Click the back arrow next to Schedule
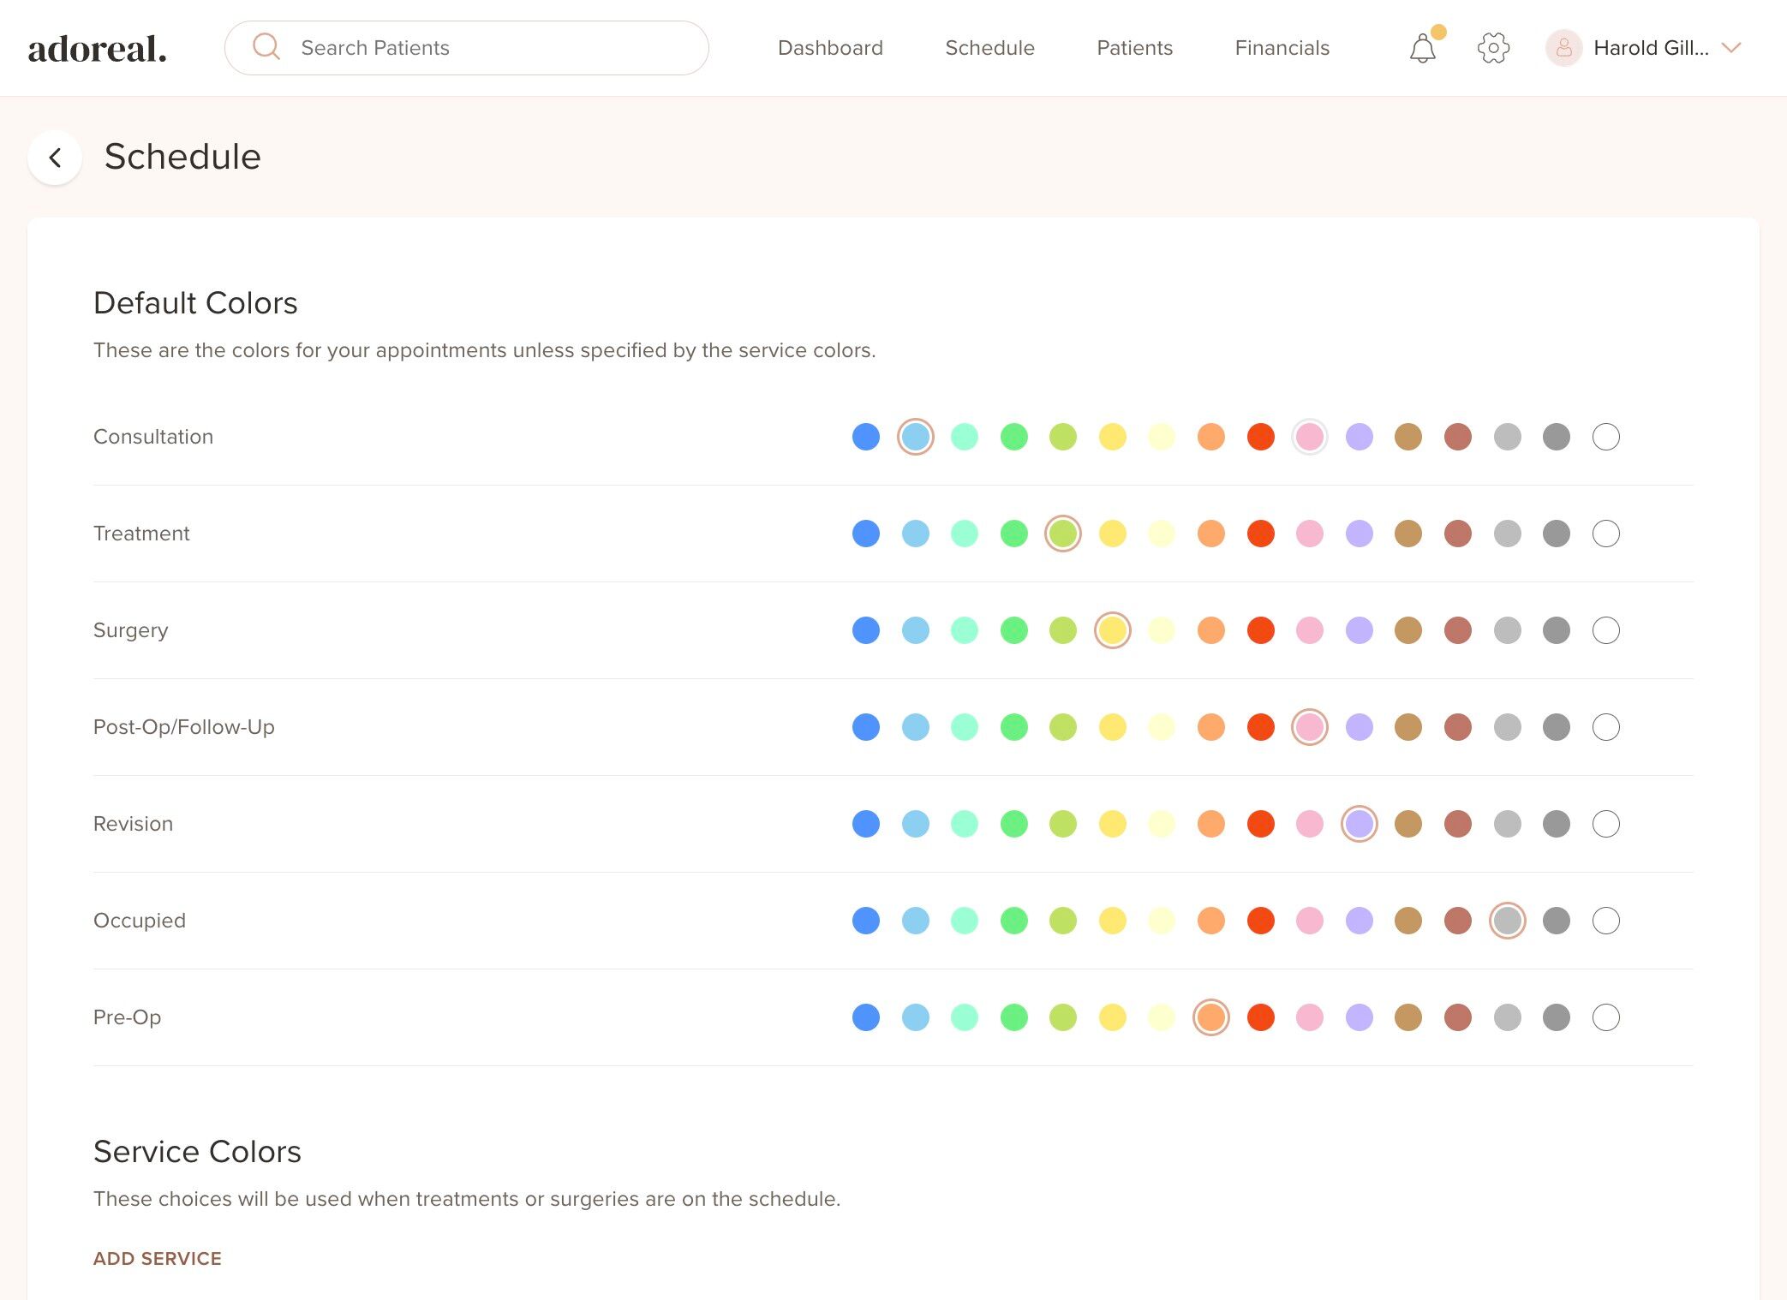This screenshot has height=1300, width=1787. click(56, 158)
